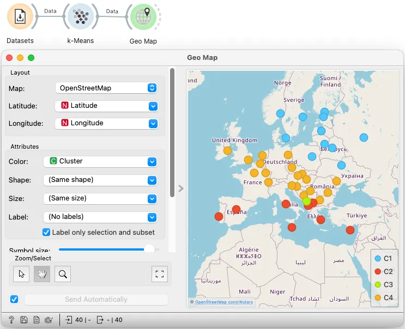The height and width of the screenshot is (329, 405).
Task: Open the Shape attribute dropdown
Action: 100,180
